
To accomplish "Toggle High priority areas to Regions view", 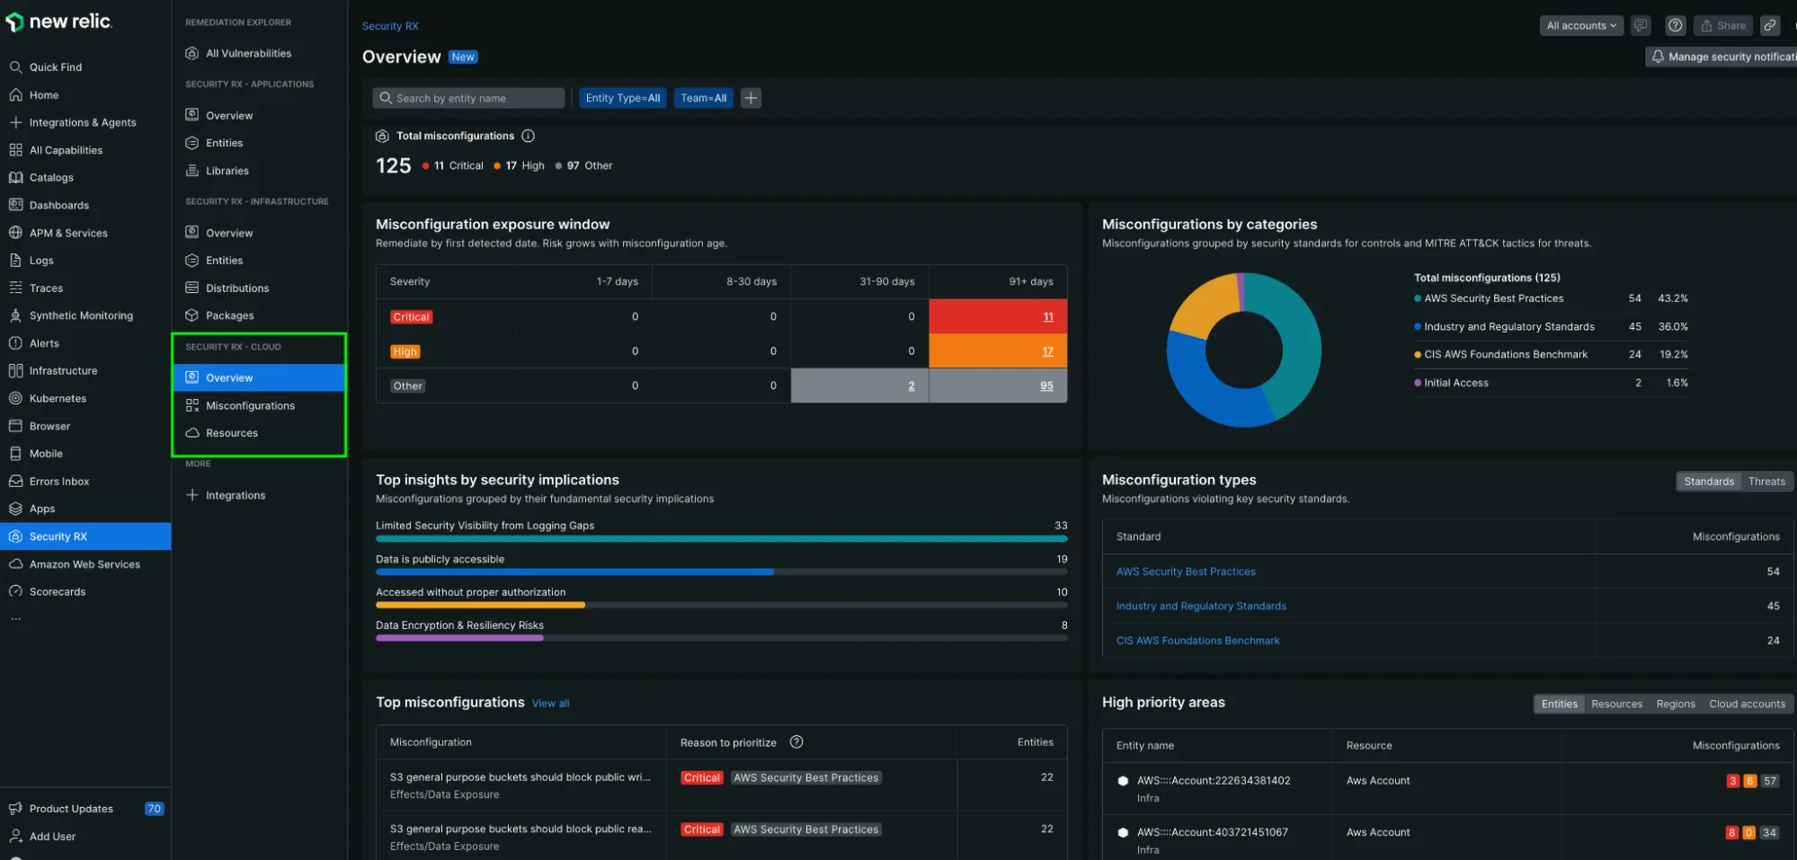I will point(1675,704).
